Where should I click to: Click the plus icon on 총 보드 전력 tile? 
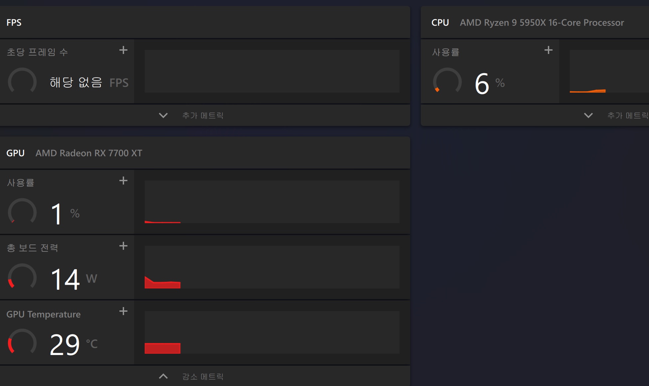[123, 246]
